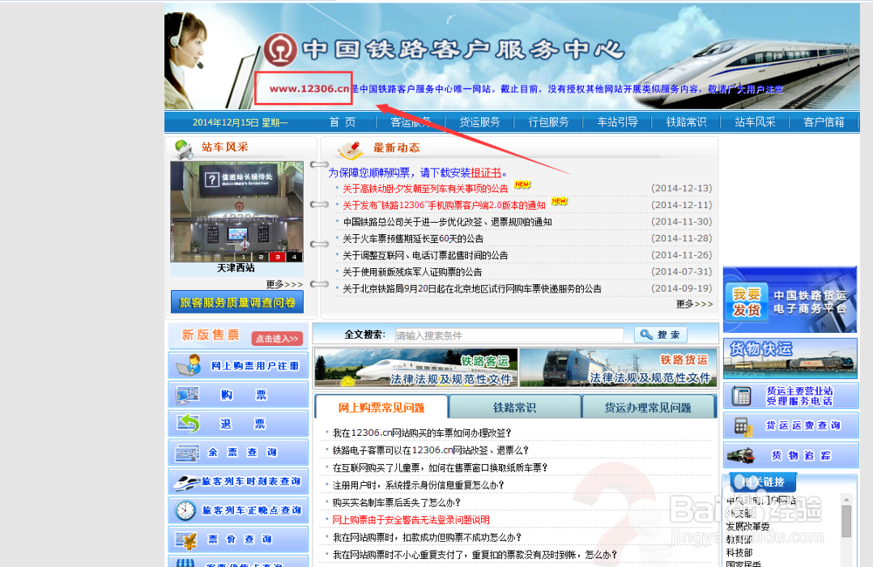Viewport: 873px width, 567px height.
Task: Click the clock icon for 正晚点查询
Action: point(185,510)
